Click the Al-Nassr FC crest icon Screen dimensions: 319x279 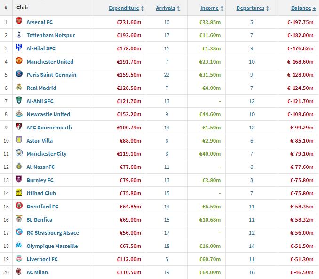[x=19, y=166]
